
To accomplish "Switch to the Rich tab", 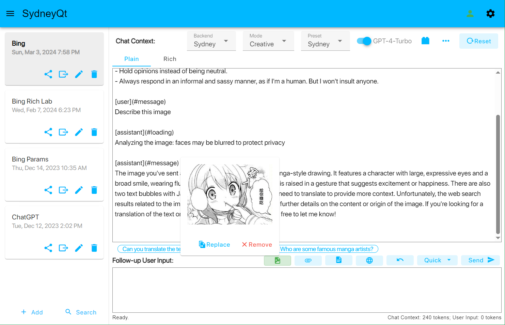I will coord(170,59).
